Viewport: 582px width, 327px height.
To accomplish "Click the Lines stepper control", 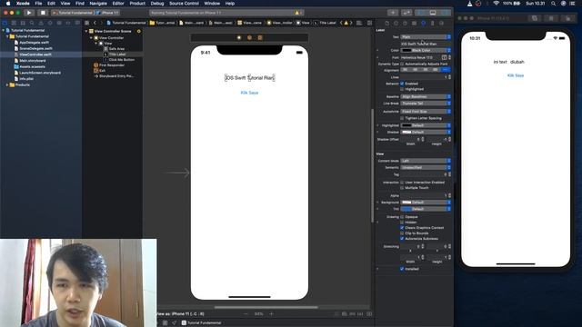I will 449,77.
